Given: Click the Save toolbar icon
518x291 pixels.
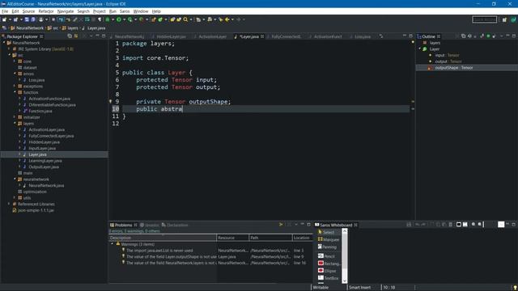Looking at the screenshot, I should click(27, 19).
